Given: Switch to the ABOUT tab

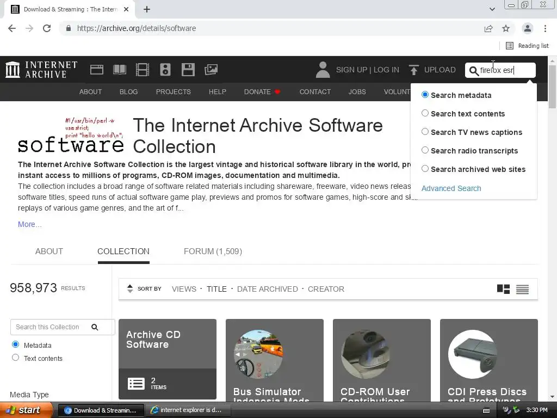Looking at the screenshot, I should (x=49, y=251).
